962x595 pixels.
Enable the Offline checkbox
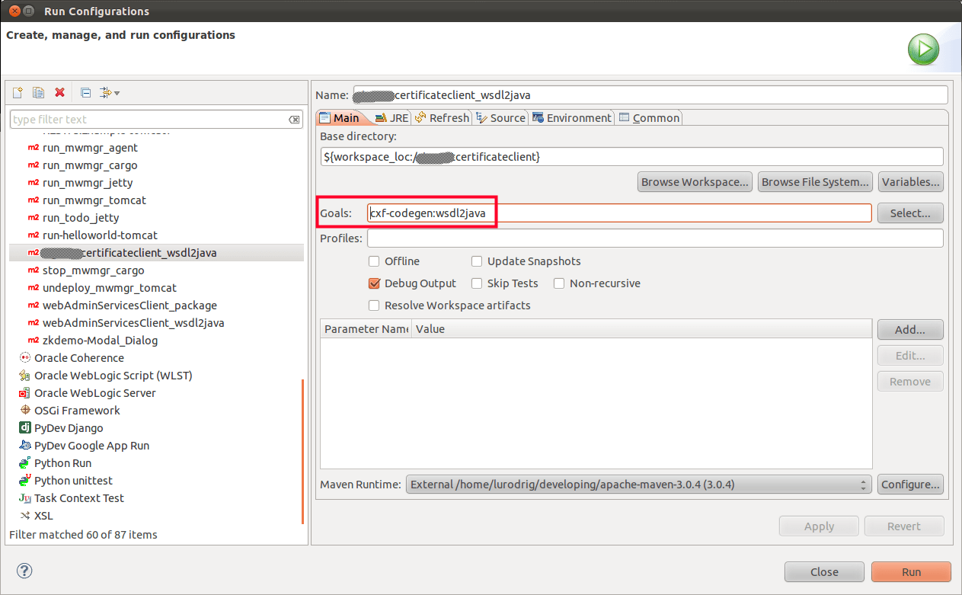point(374,261)
